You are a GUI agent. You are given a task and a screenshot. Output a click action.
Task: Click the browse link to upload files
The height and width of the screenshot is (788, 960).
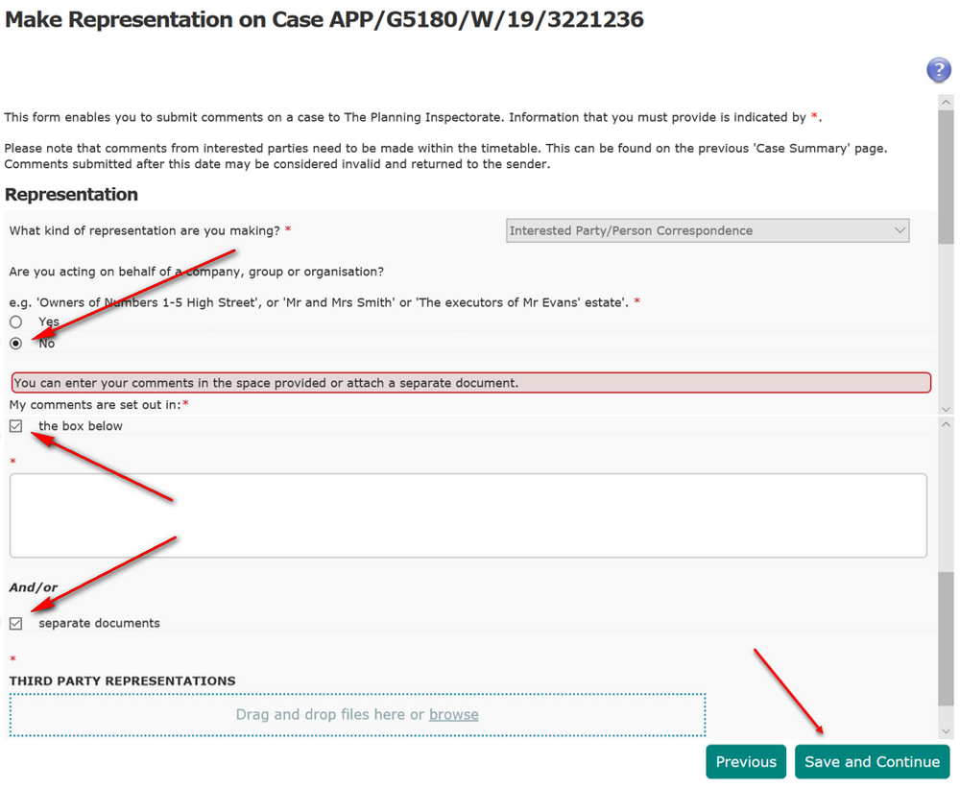454,714
